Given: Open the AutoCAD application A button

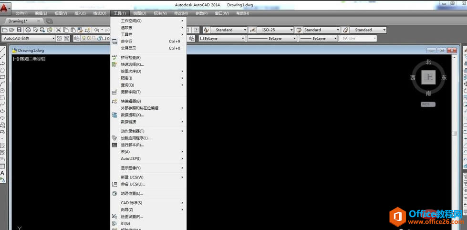Looking at the screenshot, I should (5, 9).
